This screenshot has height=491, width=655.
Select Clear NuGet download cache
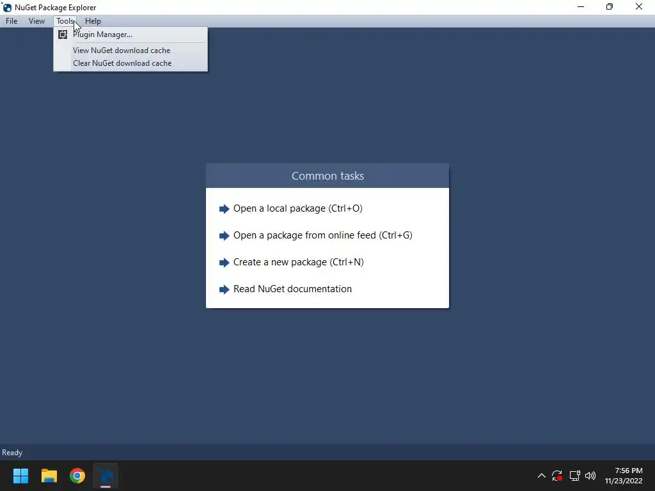coord(130,63)
